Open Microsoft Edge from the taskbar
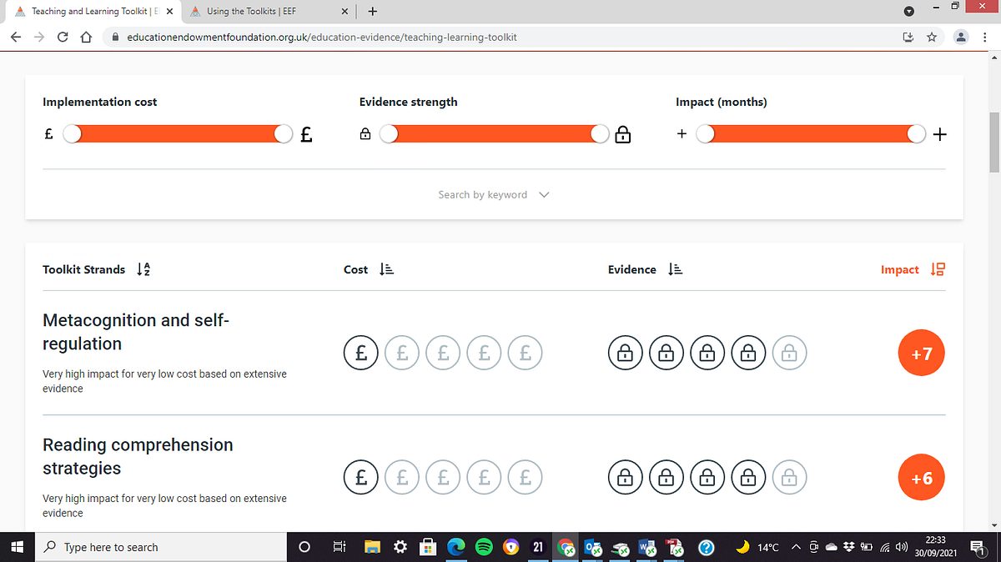 tap(455, 547)
